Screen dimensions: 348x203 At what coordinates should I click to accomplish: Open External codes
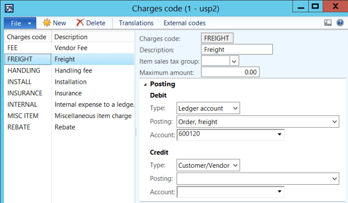184,23
